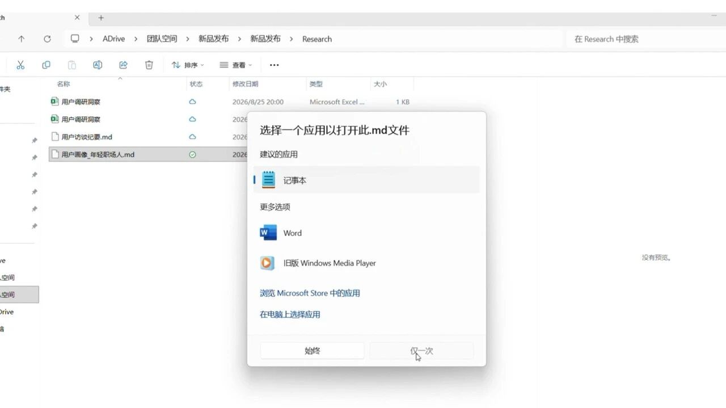Select the file 用户访谈纪要.md
Viewport: 726px width, 408px height.
pos(87,137)
